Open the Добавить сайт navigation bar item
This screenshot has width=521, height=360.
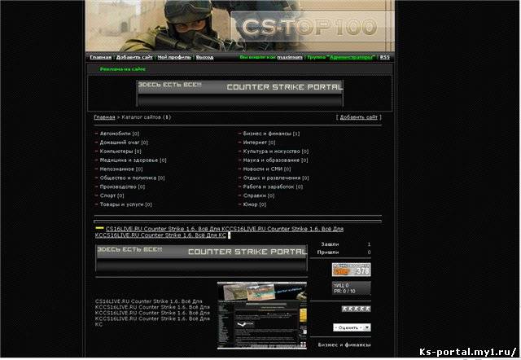pyautogui.click(x=134, y=57)
